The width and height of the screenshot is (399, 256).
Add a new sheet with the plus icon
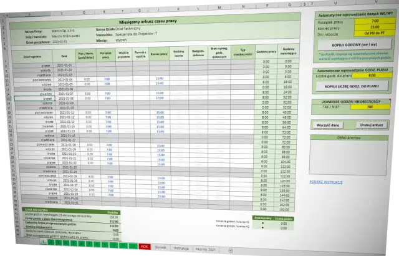pos(229,250)
